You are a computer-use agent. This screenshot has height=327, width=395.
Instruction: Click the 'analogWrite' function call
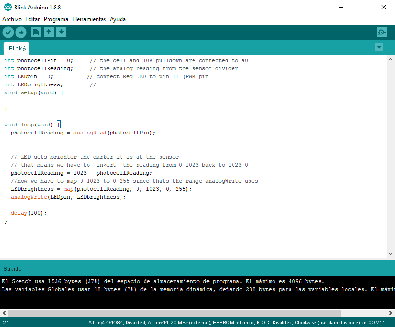coord(29,197)
